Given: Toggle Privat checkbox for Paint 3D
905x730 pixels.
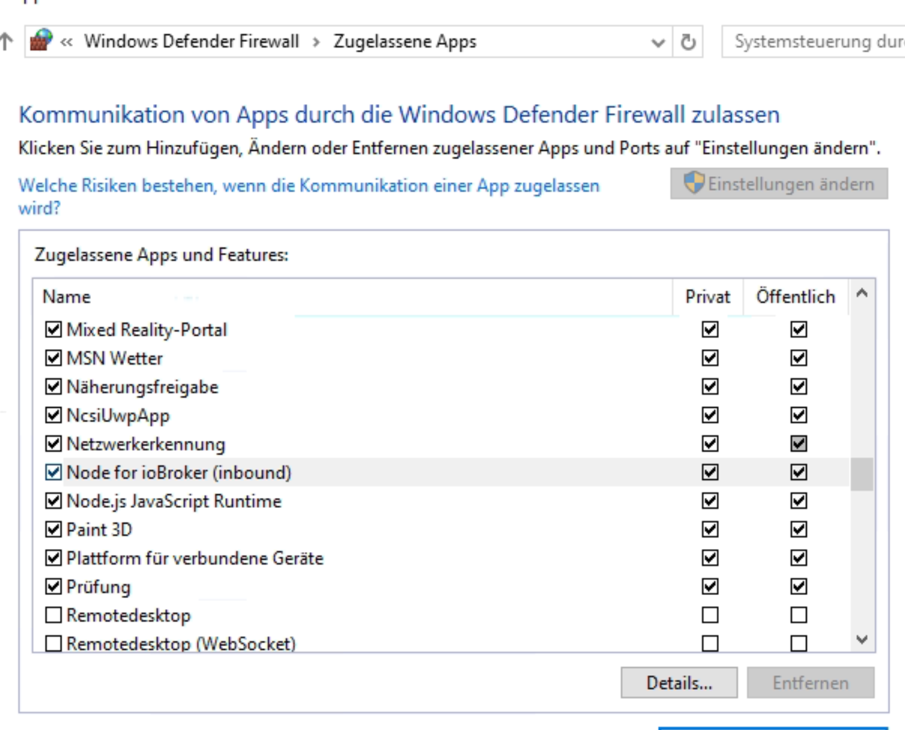Looking at the screenshot, I should coord(710,529).
